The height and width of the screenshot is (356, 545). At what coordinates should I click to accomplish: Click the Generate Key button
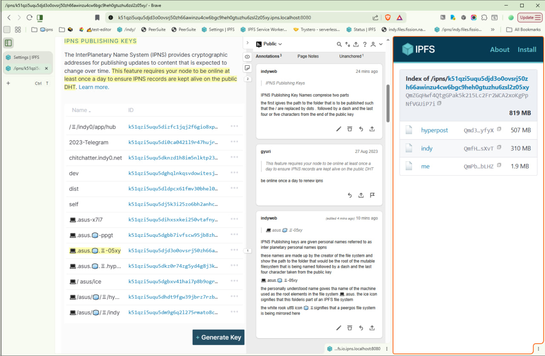tap(218, 337)
